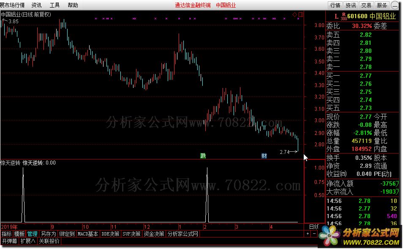Switch to 资金决策 indicator tab
Screen dimensions: 403x249
pos(154,234)
